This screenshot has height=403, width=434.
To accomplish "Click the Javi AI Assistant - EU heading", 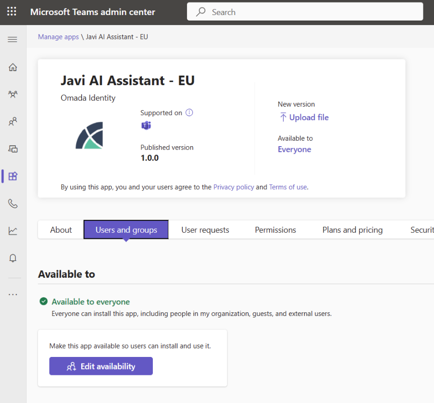I will [x=128, y=81].
